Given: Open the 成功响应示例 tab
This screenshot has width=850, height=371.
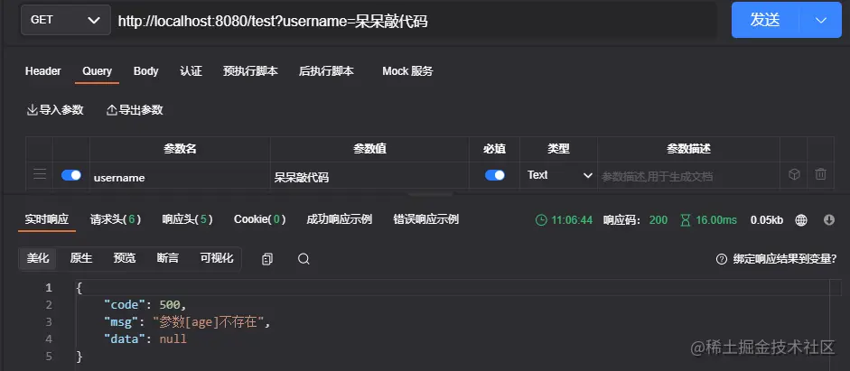Looking at the screenshot, I should (x=340, y=219).
